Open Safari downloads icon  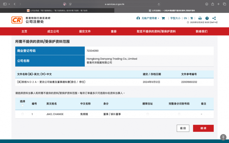(x=207, y=4)
